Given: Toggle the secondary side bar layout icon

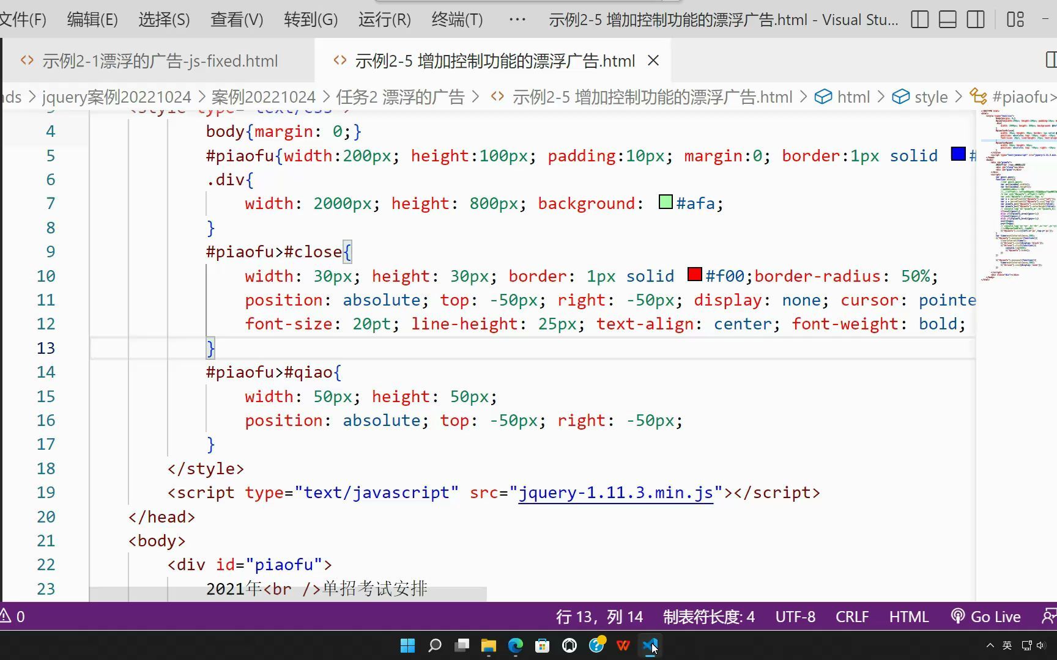Looking at the screenshot, I should pyautogui.click(x=976, y=20).
